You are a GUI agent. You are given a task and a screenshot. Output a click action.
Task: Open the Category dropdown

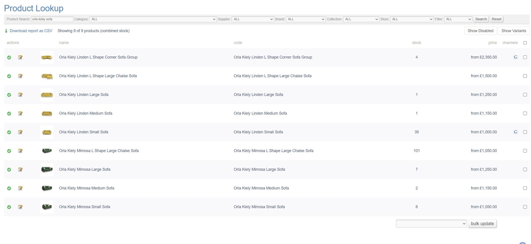click(x=153, y=19)
